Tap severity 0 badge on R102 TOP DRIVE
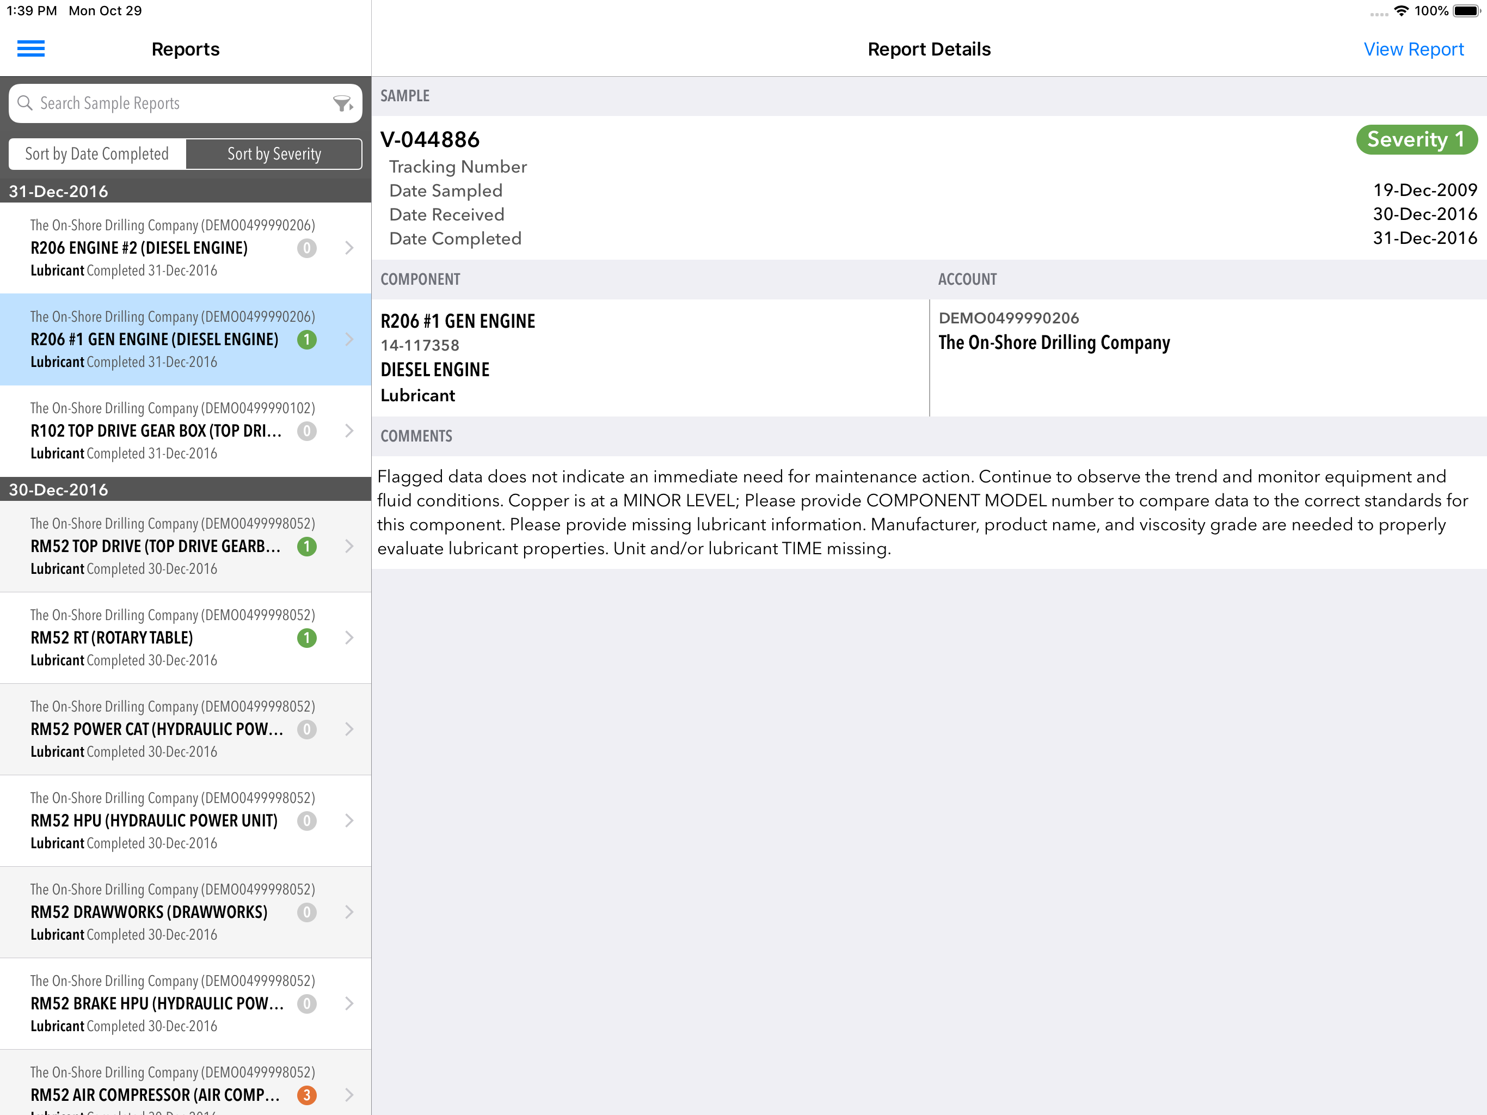 306,431
